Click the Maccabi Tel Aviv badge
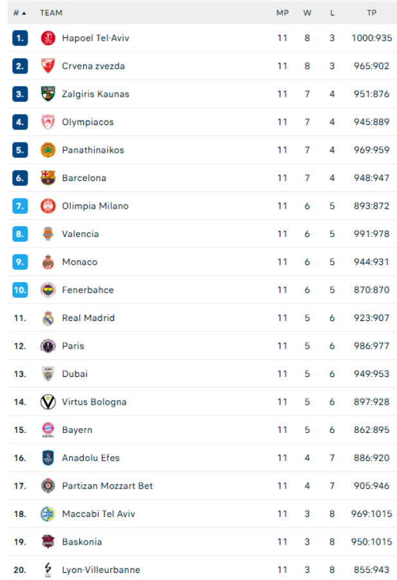 pyautogui.click(x=48, y=514)
